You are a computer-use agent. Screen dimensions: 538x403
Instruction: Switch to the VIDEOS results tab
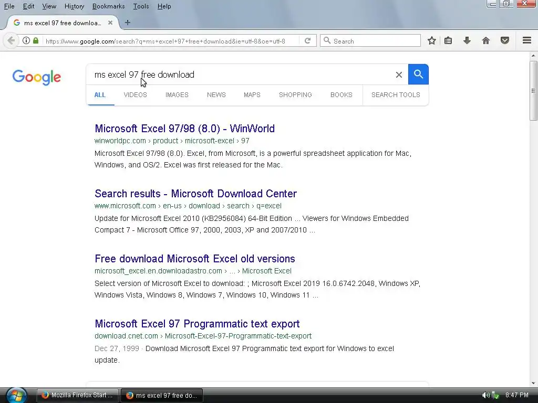[135, 95]
